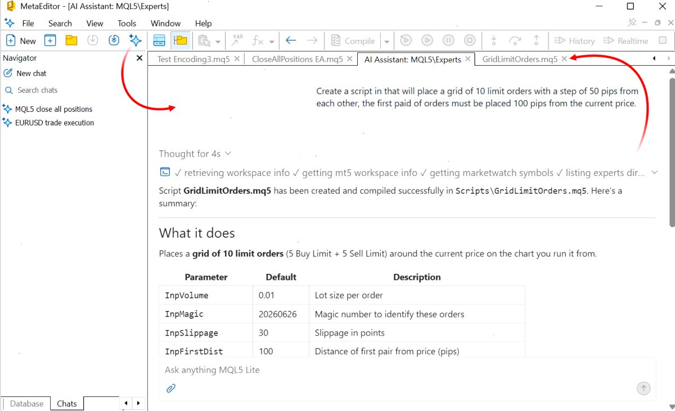Screen dimensions: 675x411
Task: Click the new project plus-box icon
Action: (50, 40)
